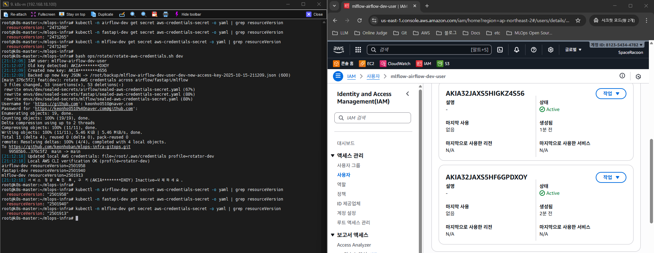Click the AWS console URL address bar

(475, 20)
